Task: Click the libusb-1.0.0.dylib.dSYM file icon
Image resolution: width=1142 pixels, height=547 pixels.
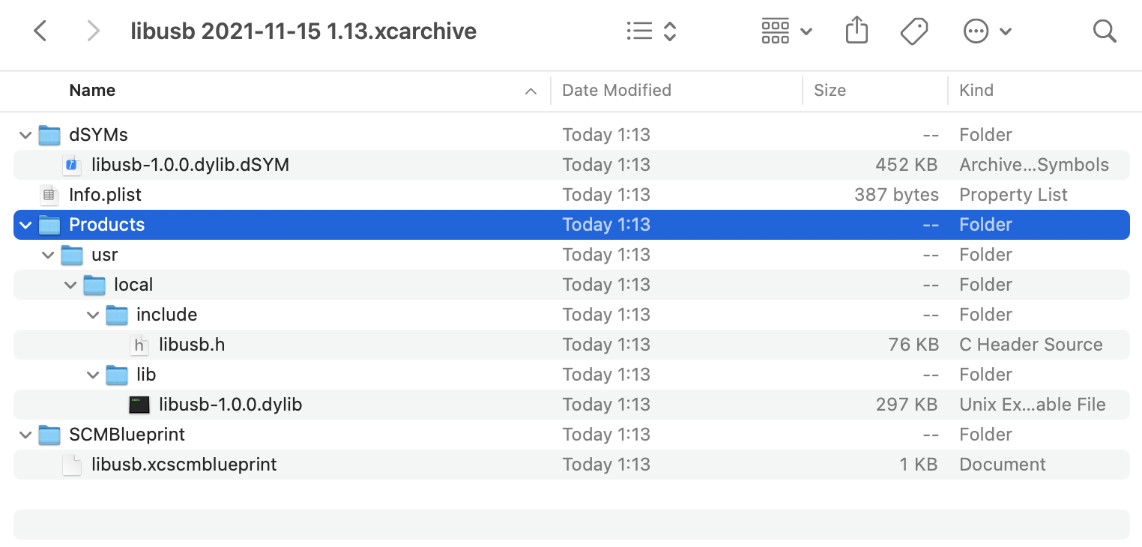Action: [72, 165]
